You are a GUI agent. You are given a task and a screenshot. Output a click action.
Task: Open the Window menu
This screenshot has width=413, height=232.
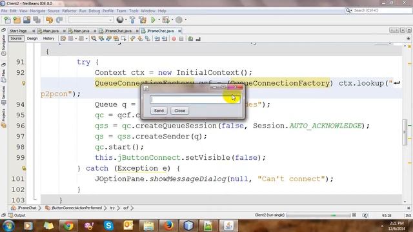click(x=148, y=11)
